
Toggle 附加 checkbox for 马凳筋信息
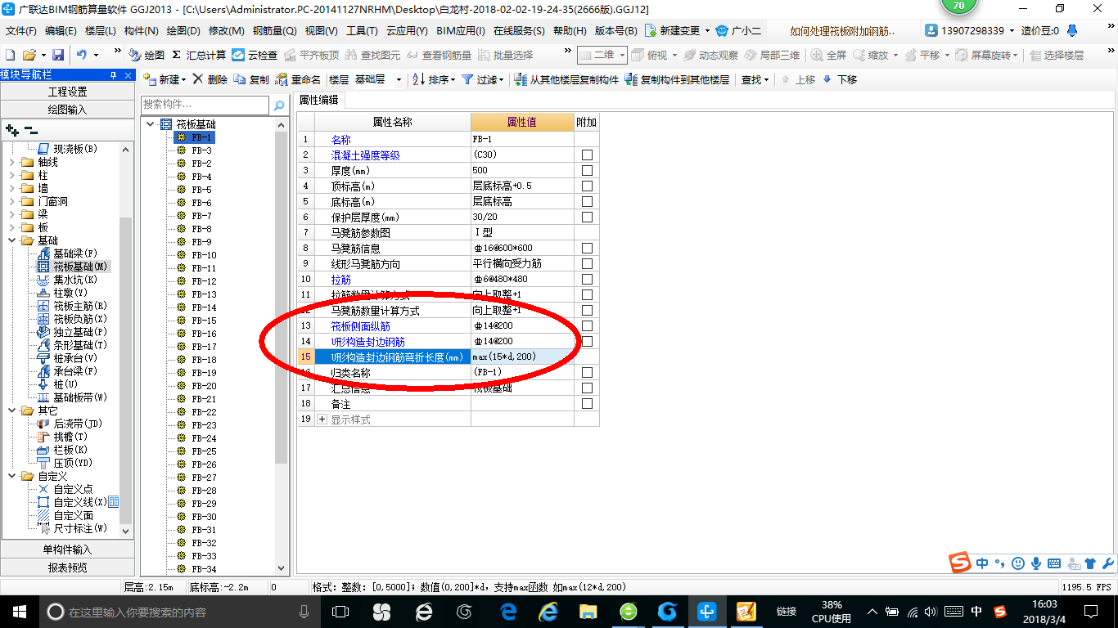587,248
